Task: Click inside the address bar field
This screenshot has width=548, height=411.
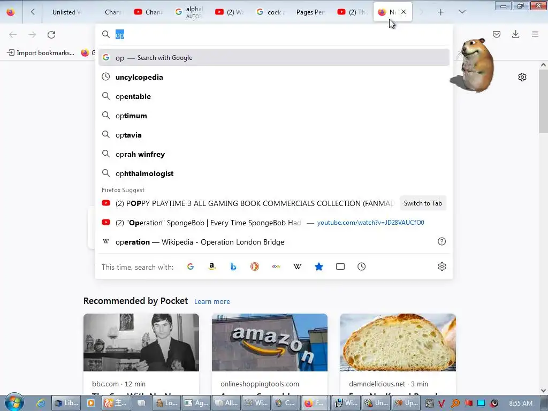Action: tap(273, 35)
